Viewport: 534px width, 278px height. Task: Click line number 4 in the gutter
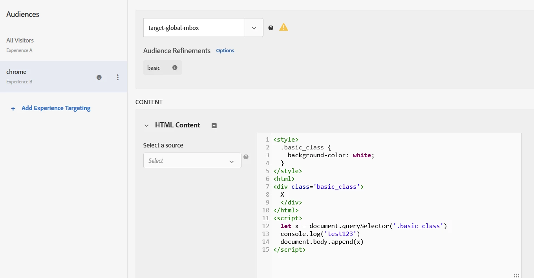point(267,163)
